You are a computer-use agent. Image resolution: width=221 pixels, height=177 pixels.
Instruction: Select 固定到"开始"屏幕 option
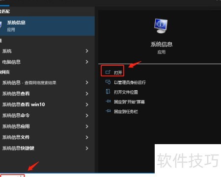(129, 102)
